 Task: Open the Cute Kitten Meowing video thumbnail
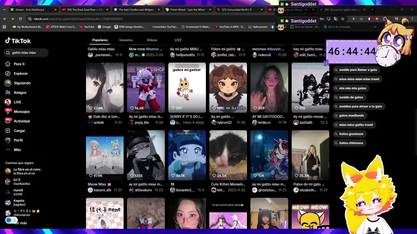point(228,155)
